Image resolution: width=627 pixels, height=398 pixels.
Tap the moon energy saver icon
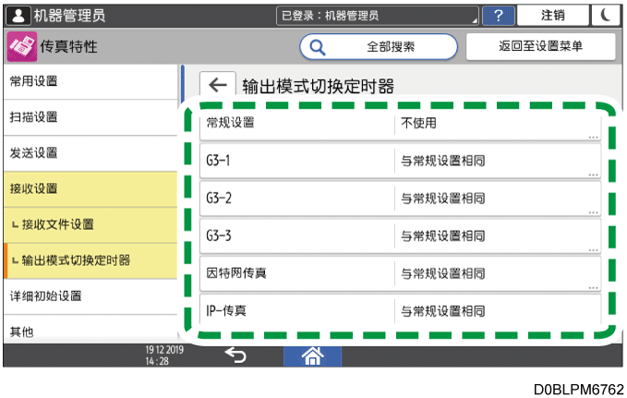(605, 16)
